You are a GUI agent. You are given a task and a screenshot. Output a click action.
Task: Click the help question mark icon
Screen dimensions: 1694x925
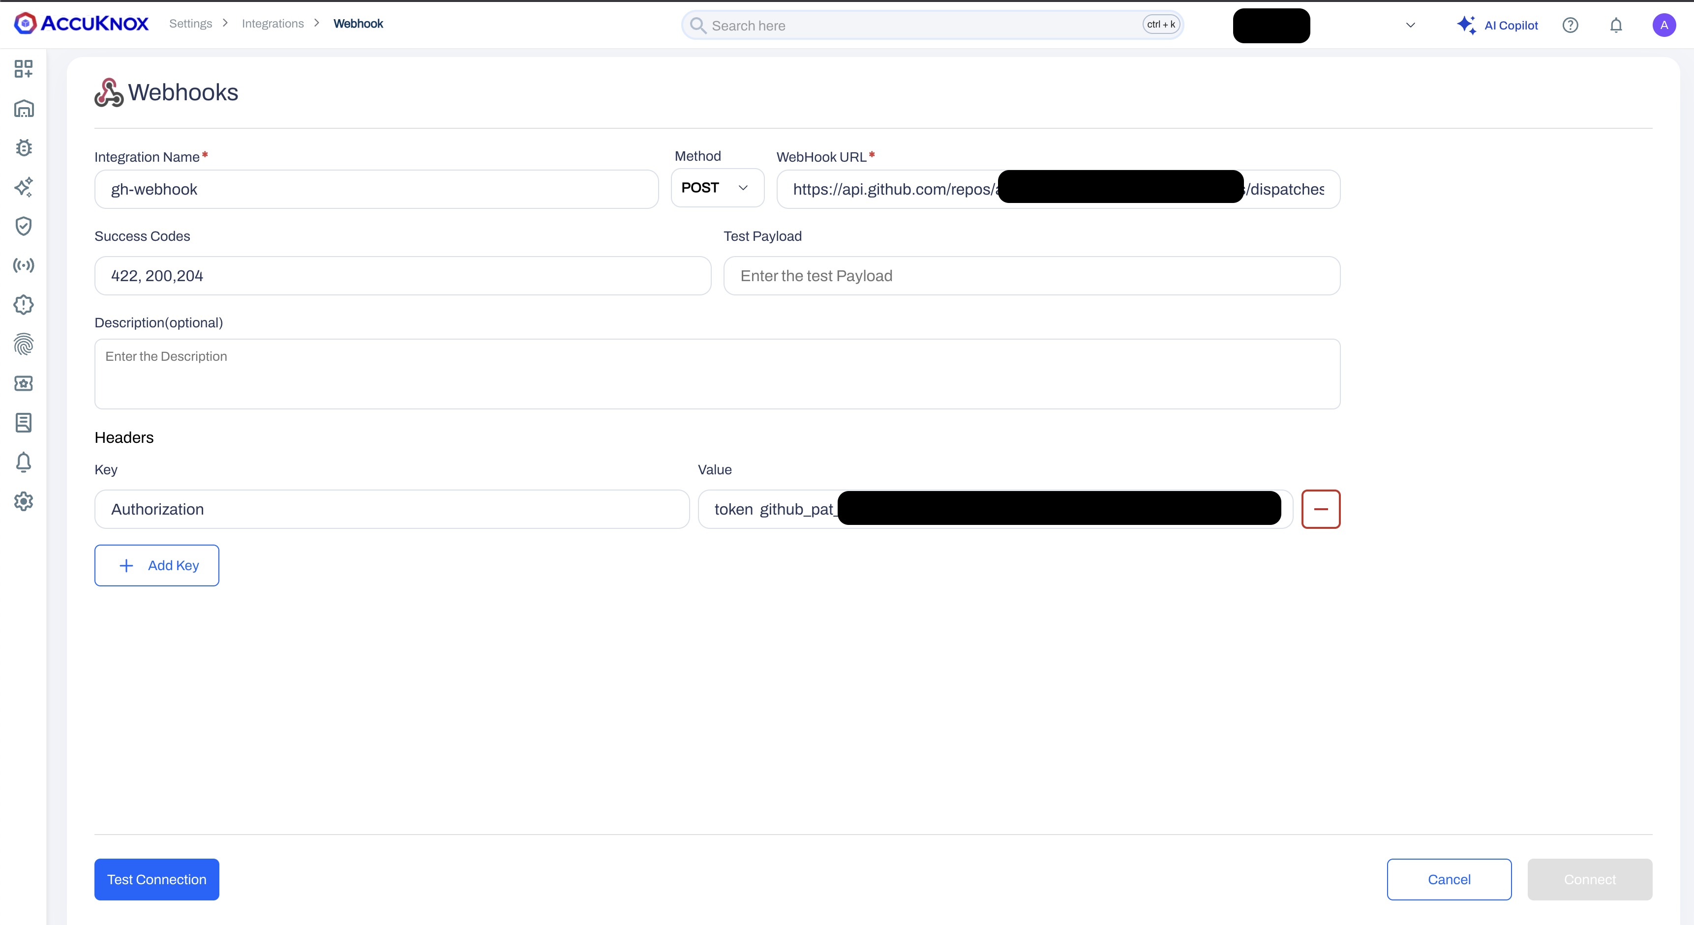click(x=1571, y=26)
